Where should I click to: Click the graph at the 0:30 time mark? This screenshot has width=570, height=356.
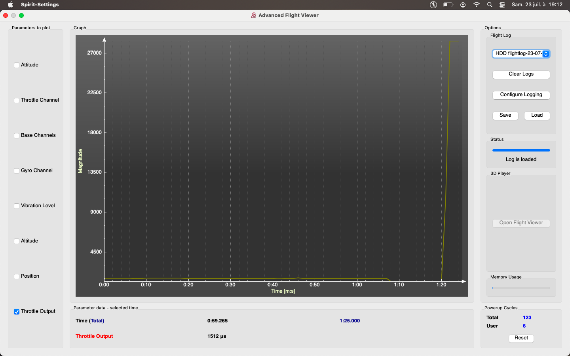tap(230, 158)
